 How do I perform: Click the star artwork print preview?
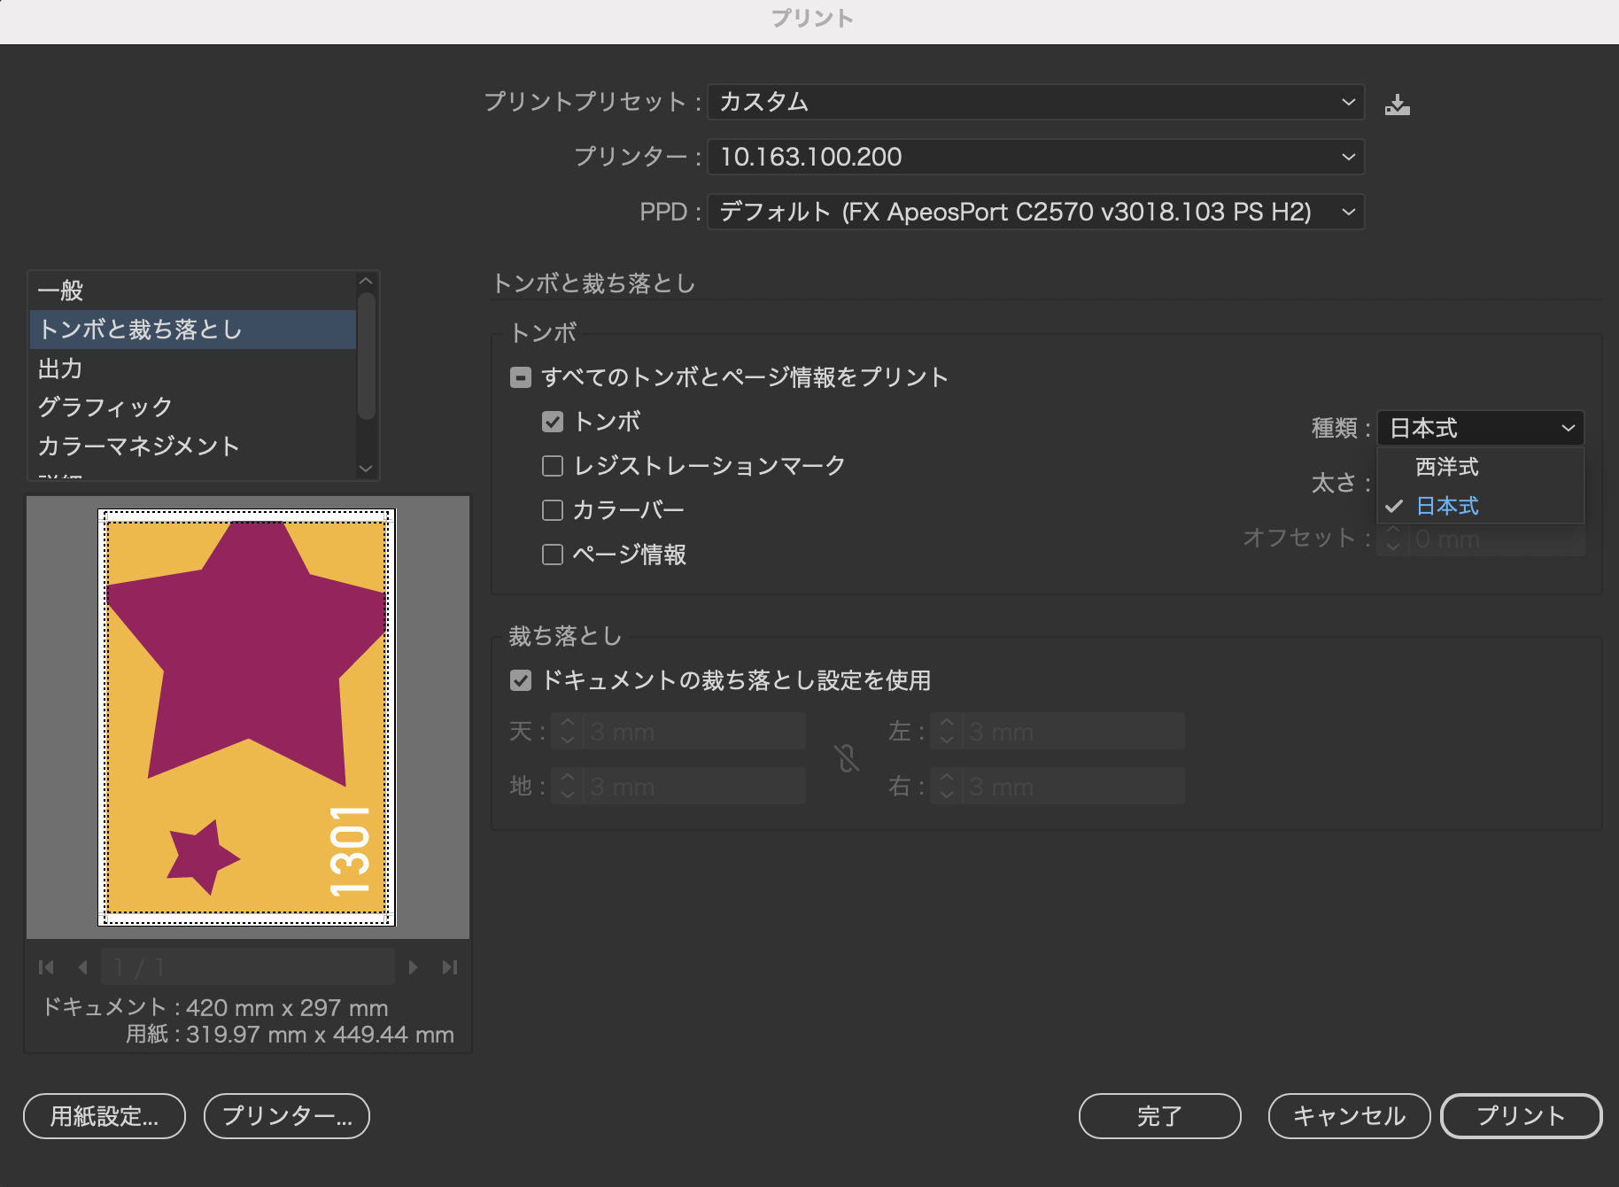tap(246, 718)
